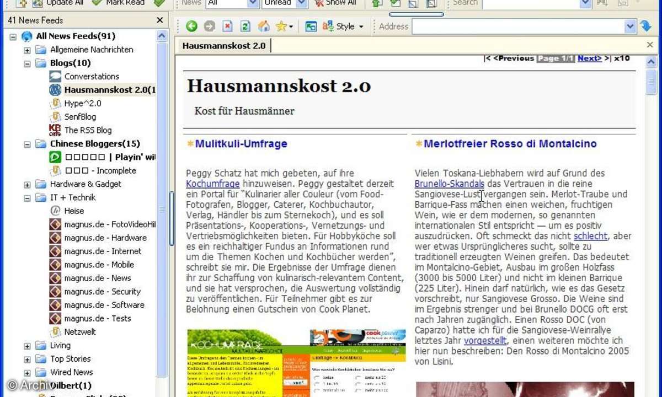Select the magnus.de - Internet feed
Image resolution: width=662 pixels, height=397 pixels.
[103, 251]
